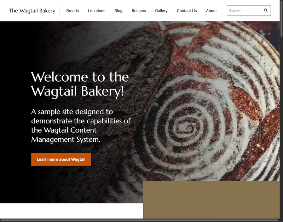Open the Blog section

(x=119, y=11)
